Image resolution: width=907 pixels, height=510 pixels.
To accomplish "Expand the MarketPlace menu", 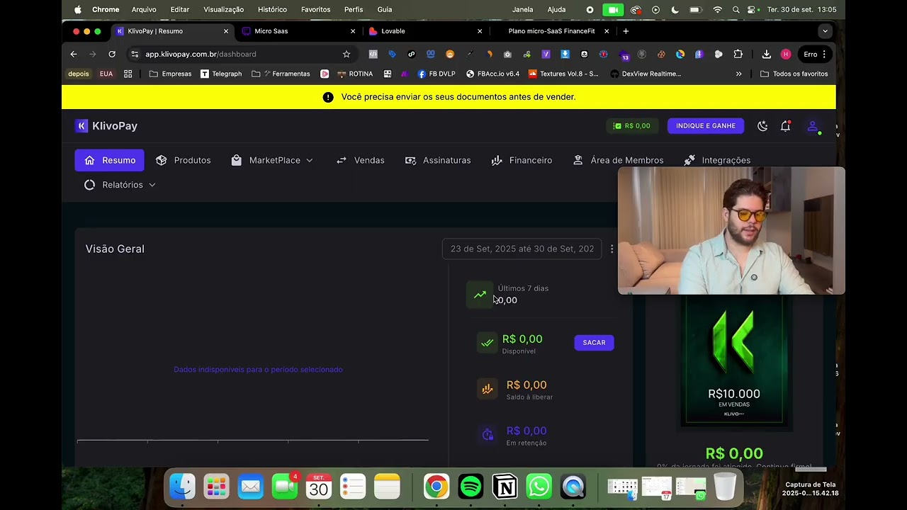I will click(x=272, y=160).
